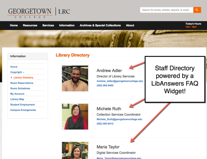This screenshot has width=207, height=159.
Task: Select Library Directory in sidebar
Action: pos(23,77)
